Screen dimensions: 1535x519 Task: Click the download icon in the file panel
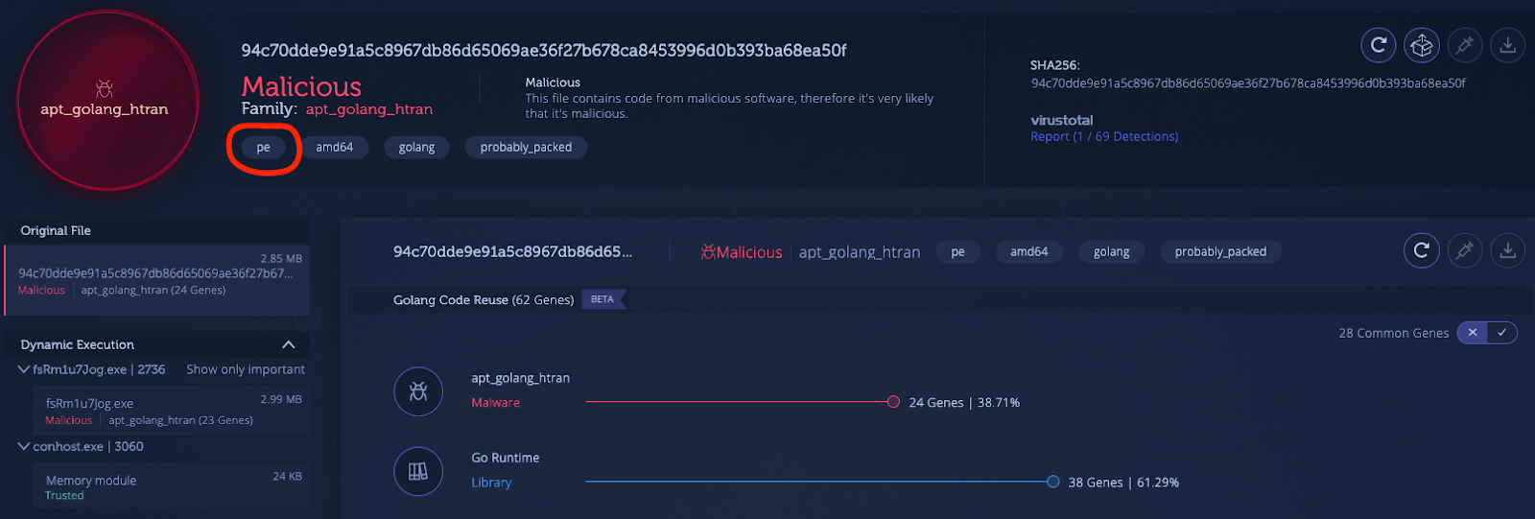pos(1508,250)
